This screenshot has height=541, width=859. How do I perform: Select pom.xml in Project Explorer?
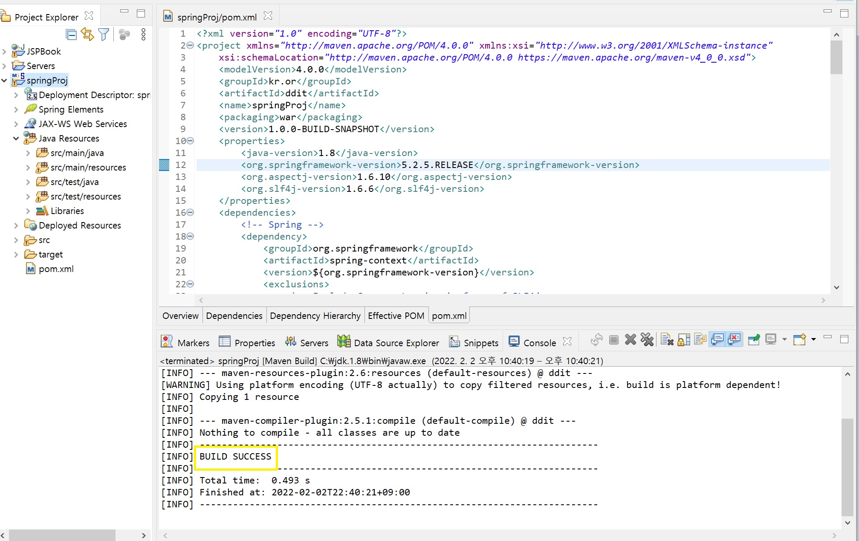click(x=56, y=269)
